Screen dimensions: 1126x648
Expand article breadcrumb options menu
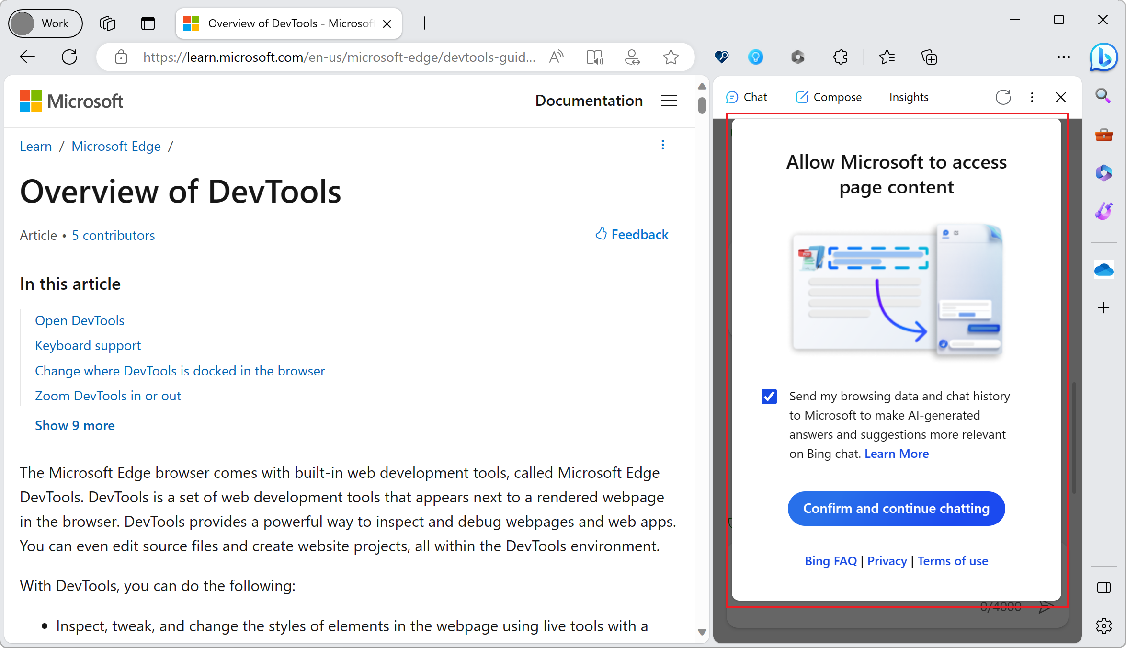[x=663, y=145]
